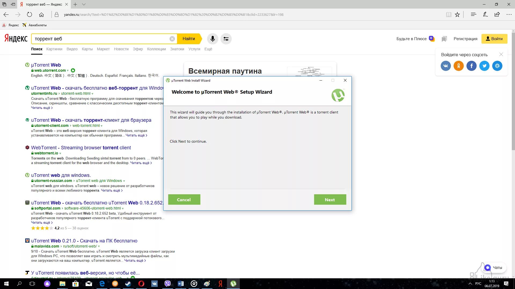
Task: Open a new browser tab
Action: (x=75, y=4)
